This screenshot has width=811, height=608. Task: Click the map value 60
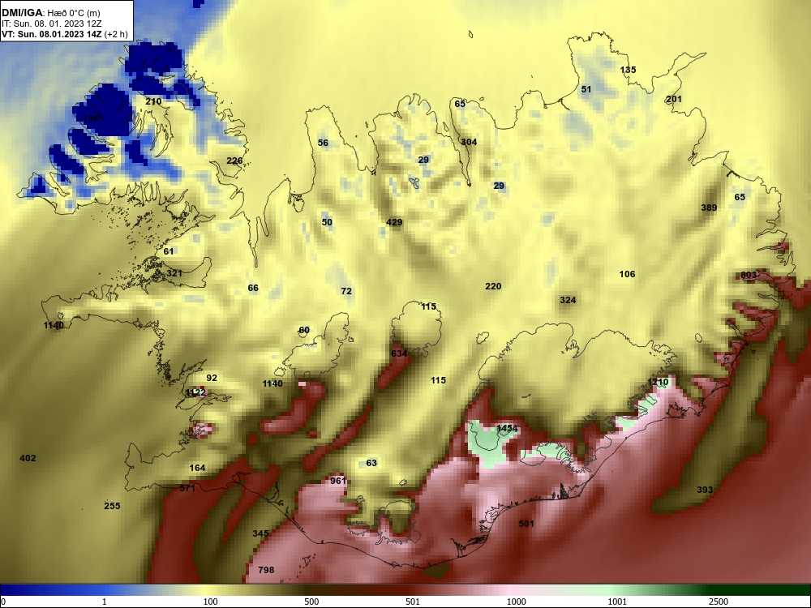[304, 330]
